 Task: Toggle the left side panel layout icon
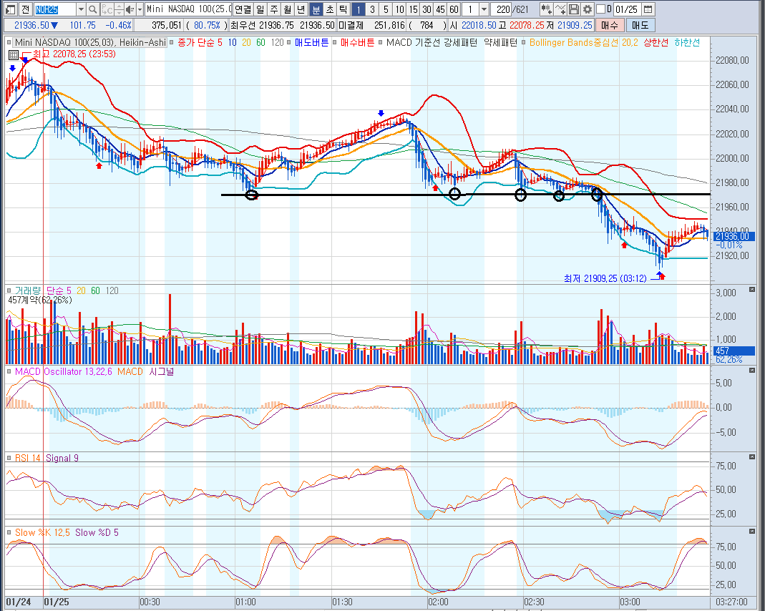click(x=11, y=9)
